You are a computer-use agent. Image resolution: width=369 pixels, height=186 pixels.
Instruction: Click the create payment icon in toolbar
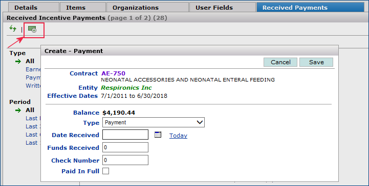[32, 29]
